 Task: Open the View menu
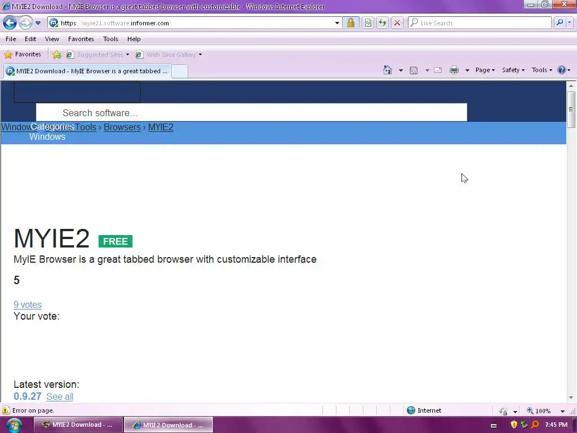pos(52,39)
